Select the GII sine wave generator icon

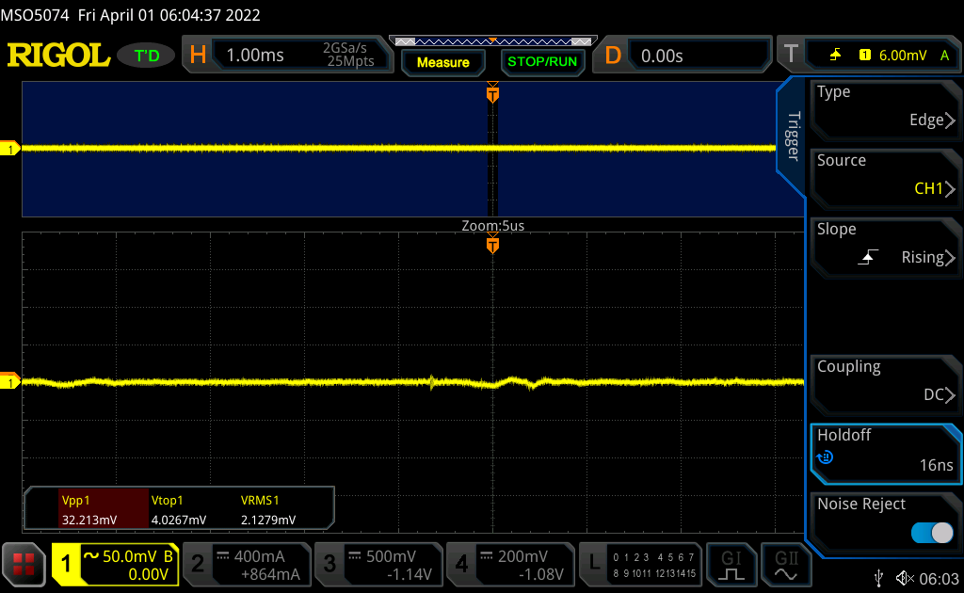[786, 565]
